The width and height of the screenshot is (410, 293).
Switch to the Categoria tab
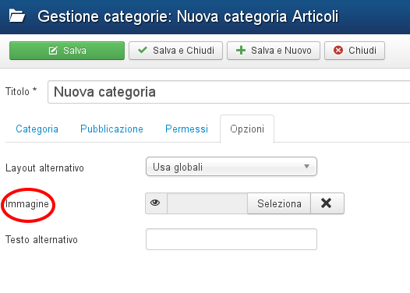(x=37, y=129)
